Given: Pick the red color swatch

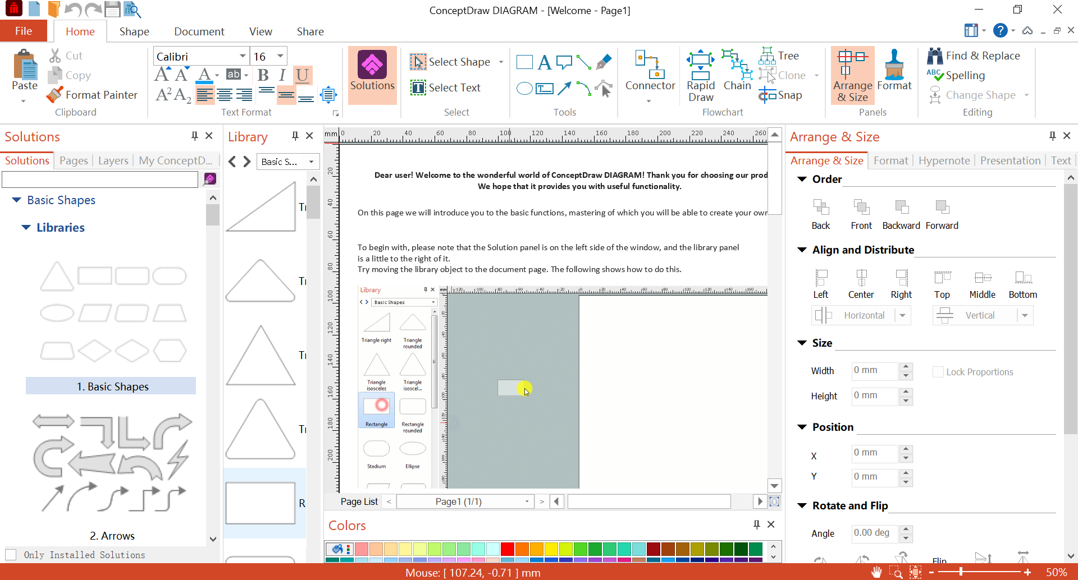Looking at the screenshot, I should (507, 549).
